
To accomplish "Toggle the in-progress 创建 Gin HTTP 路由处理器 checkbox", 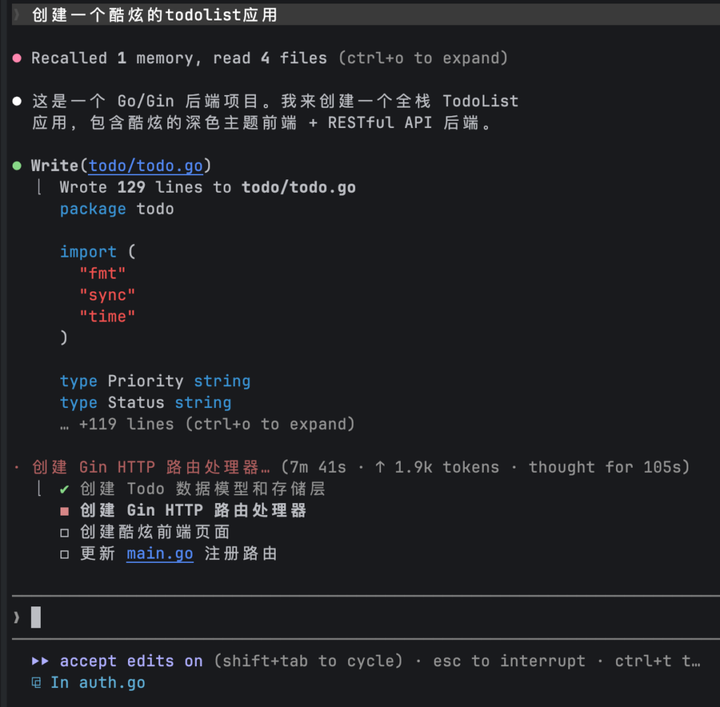I will coord(65,511).
